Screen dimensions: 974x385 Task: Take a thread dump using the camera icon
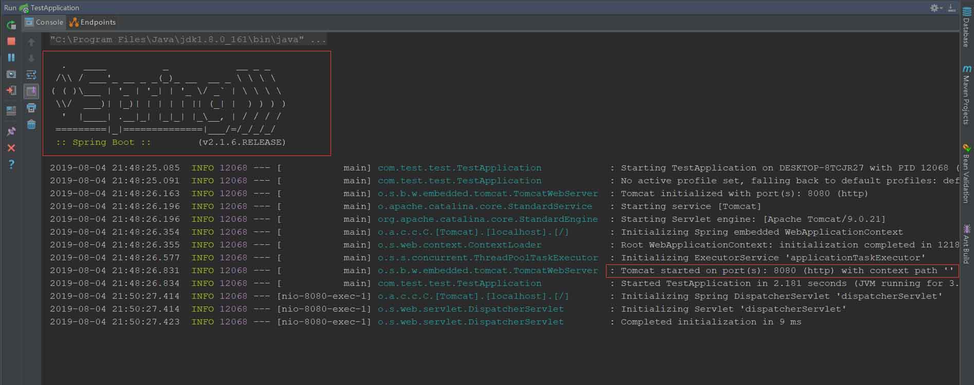tap(11, 74)
